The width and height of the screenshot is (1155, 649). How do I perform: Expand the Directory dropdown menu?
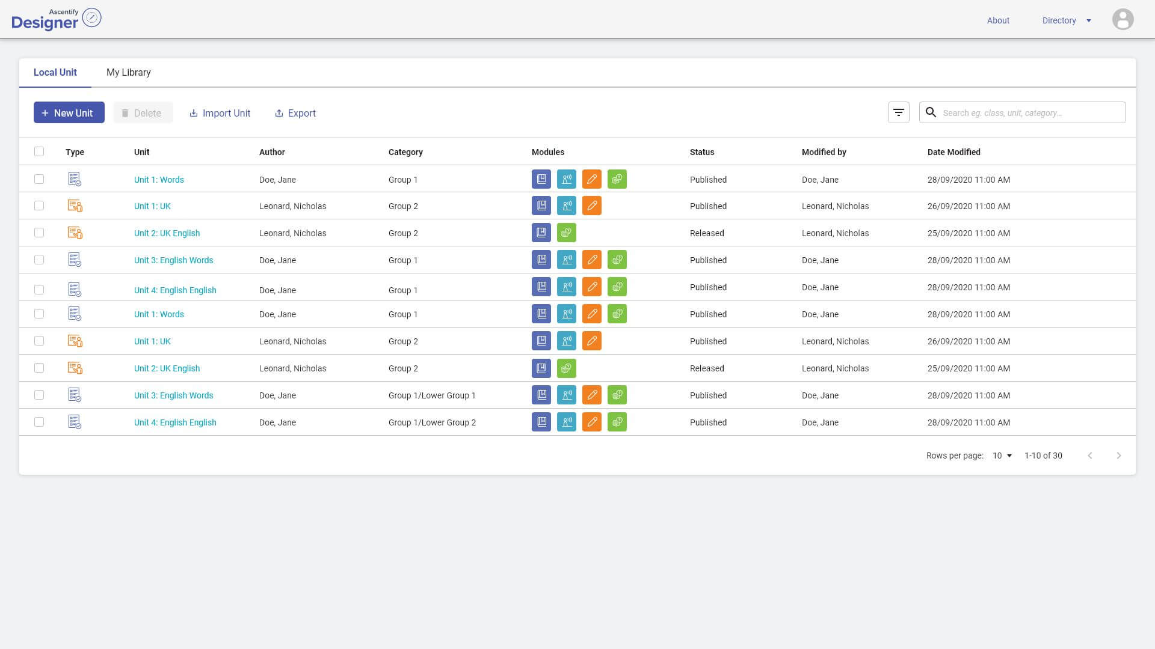coord(1067,20)
